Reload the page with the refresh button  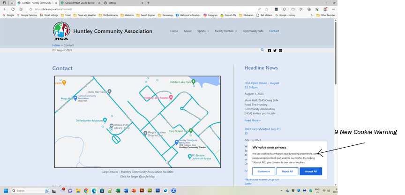tap(13, 9)
